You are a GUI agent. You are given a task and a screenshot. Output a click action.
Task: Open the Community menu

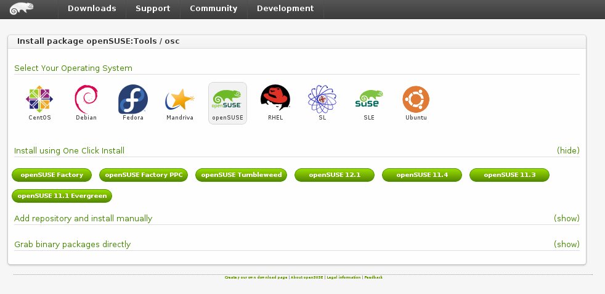pos(213,9)
